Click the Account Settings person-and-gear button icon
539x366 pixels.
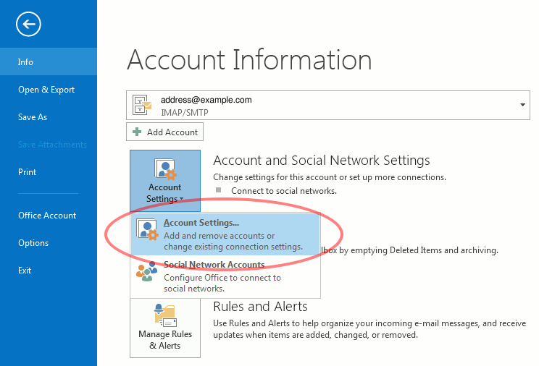coord(165,169)
